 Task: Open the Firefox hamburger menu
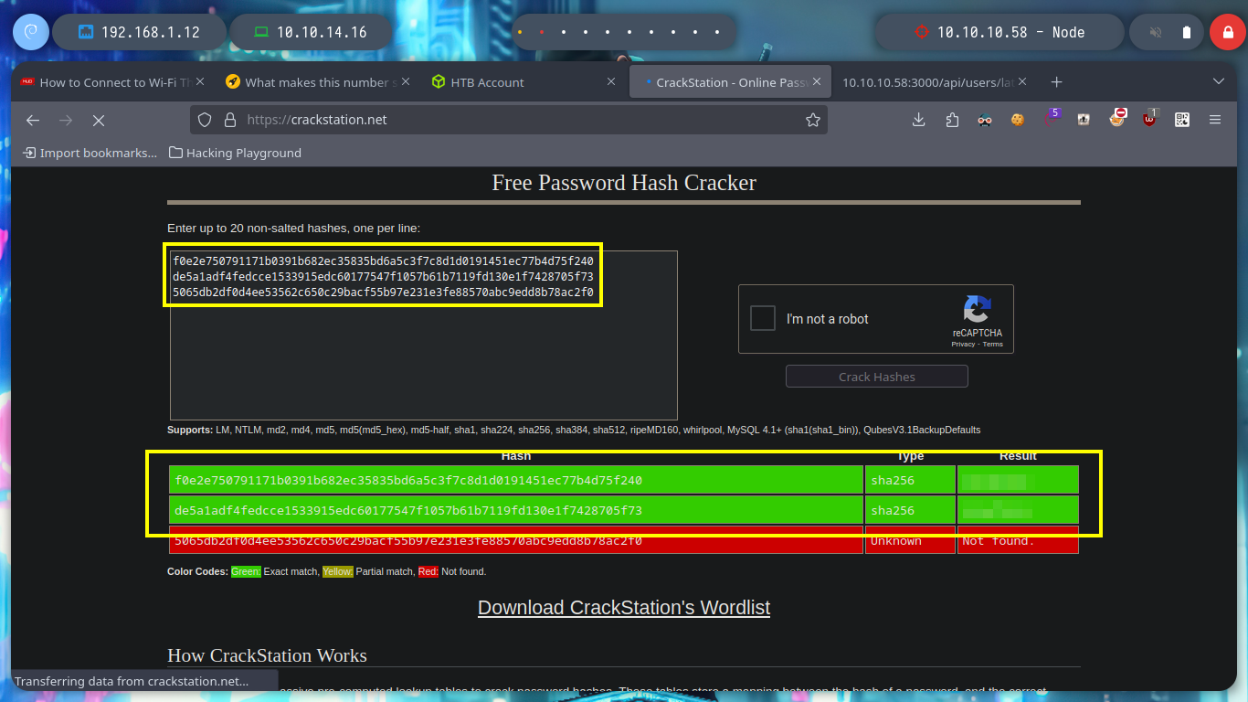[x=1215, y=120]
